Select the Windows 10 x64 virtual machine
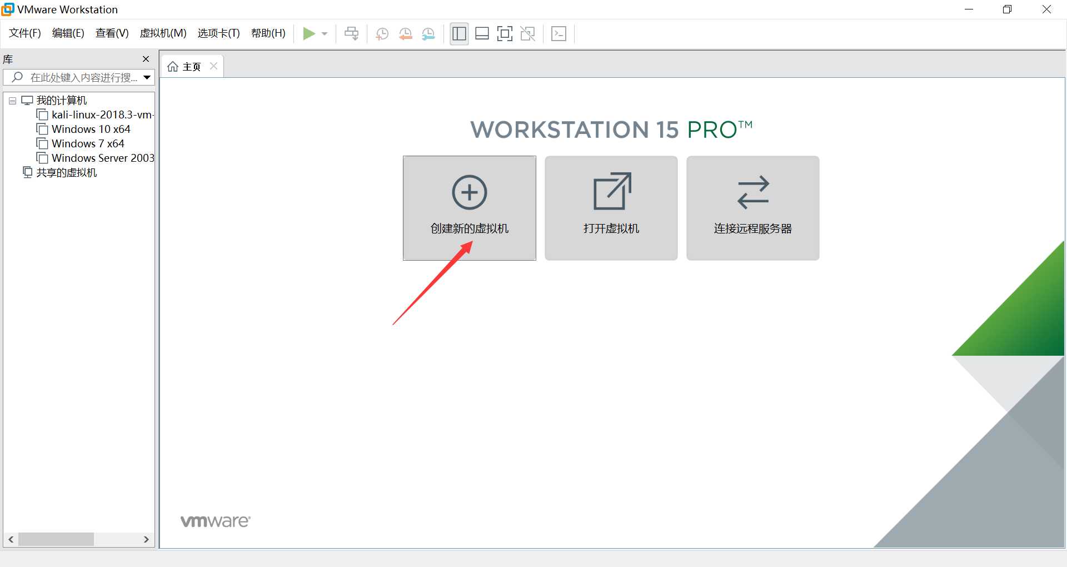 coord(91,130)
